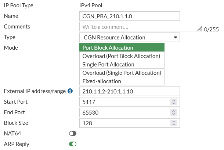Click the Block Size spinner arrows
The width and height of the screenshot is (224, 150).
(x=174, y=123)
